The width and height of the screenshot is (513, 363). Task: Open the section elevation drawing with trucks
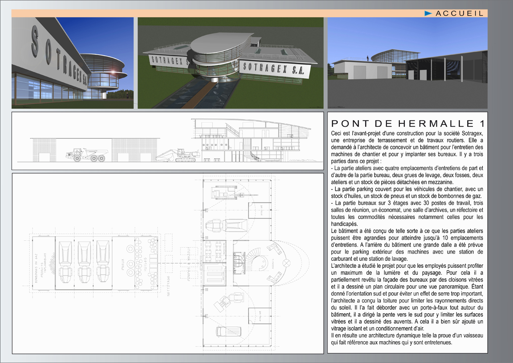tap(167, 141)
